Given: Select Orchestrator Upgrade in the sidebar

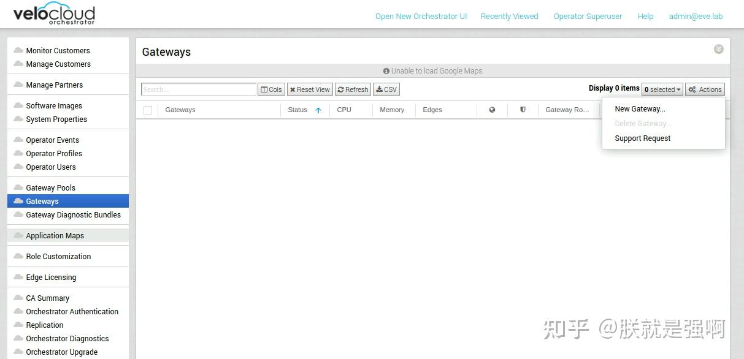Looking at the screenshot, I should click(62, 352).
